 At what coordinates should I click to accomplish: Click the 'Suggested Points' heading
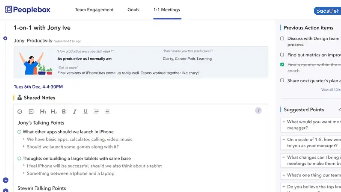tap(304, 110)
